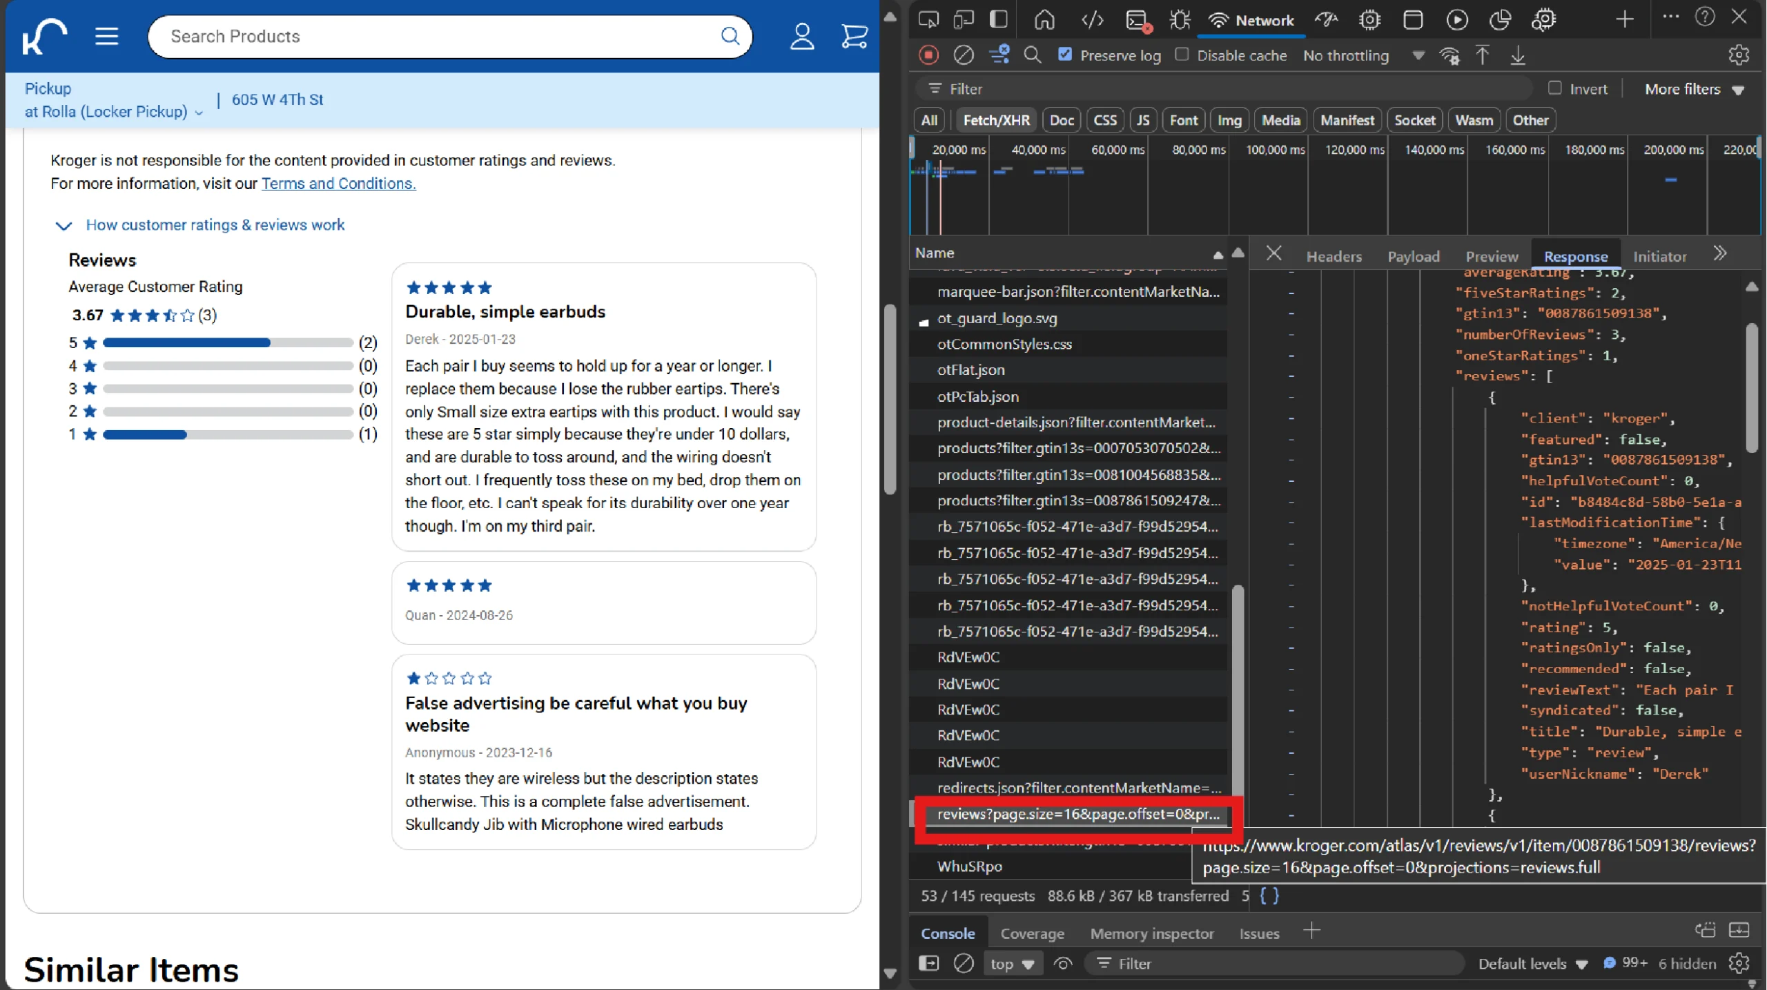Viewport: 1767px width, 990px height.
Task: Toggle the CSS request type filter
Action: (x=1105, y=120)
